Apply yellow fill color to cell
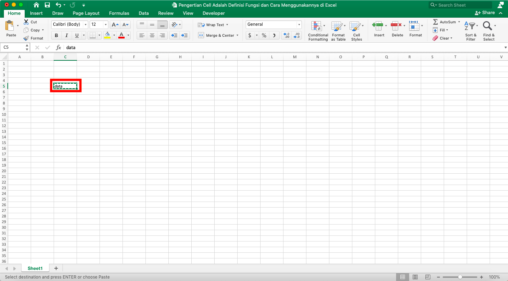508x281 pixels. click(107, 35)
